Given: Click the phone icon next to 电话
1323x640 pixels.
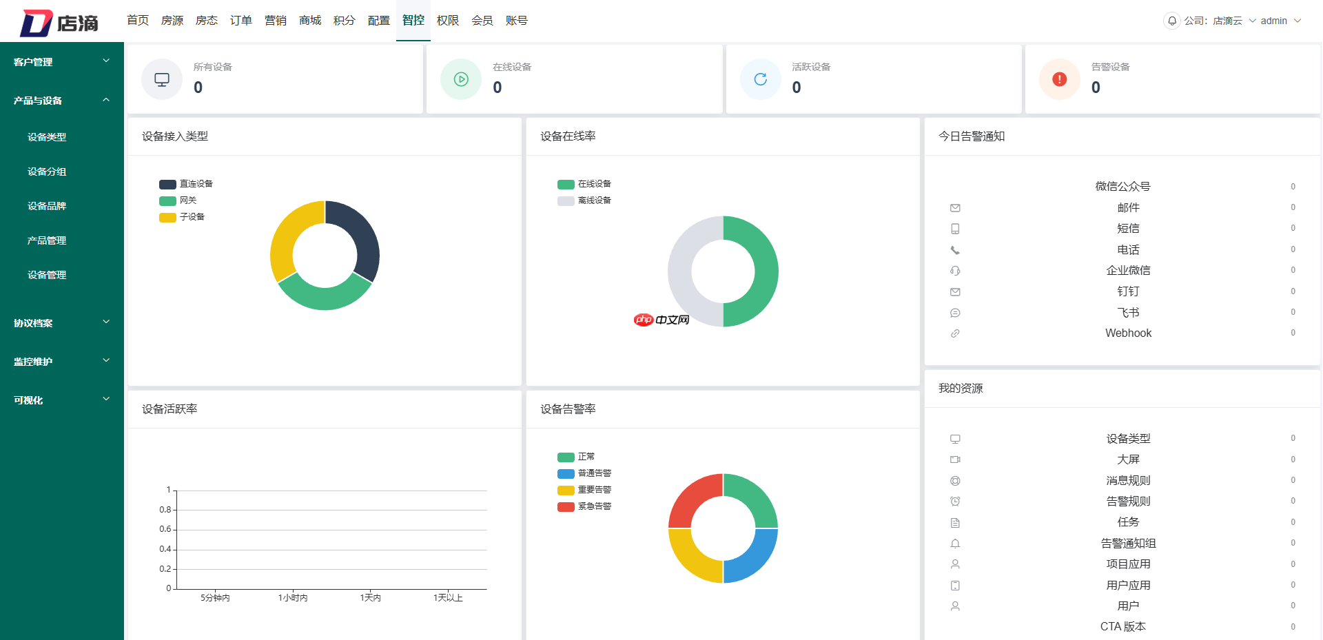Looking at the screenshot, I should click(x=955, y=249).
